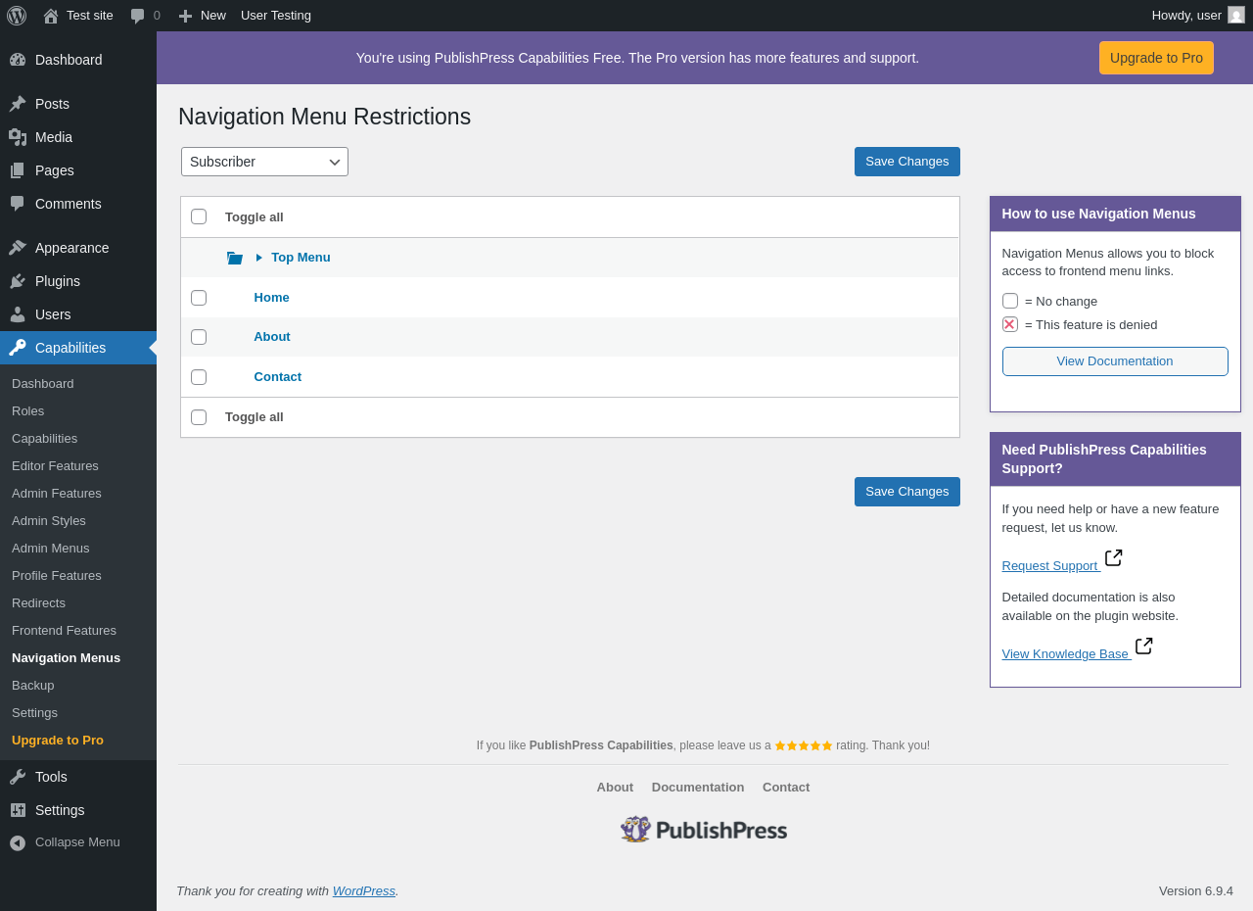Collapse the Top Menu triangle expander
The image size is (1253, 911).
point(259,258)
